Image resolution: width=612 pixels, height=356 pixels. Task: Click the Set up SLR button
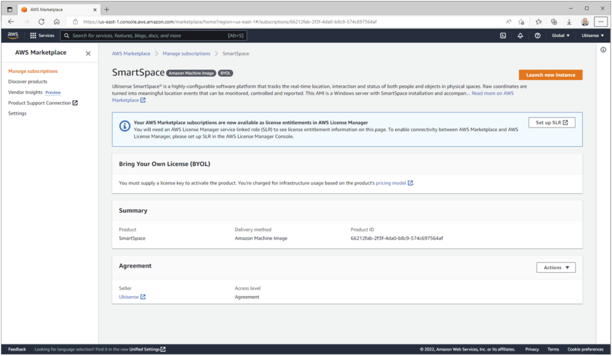[x=552, y=123]
